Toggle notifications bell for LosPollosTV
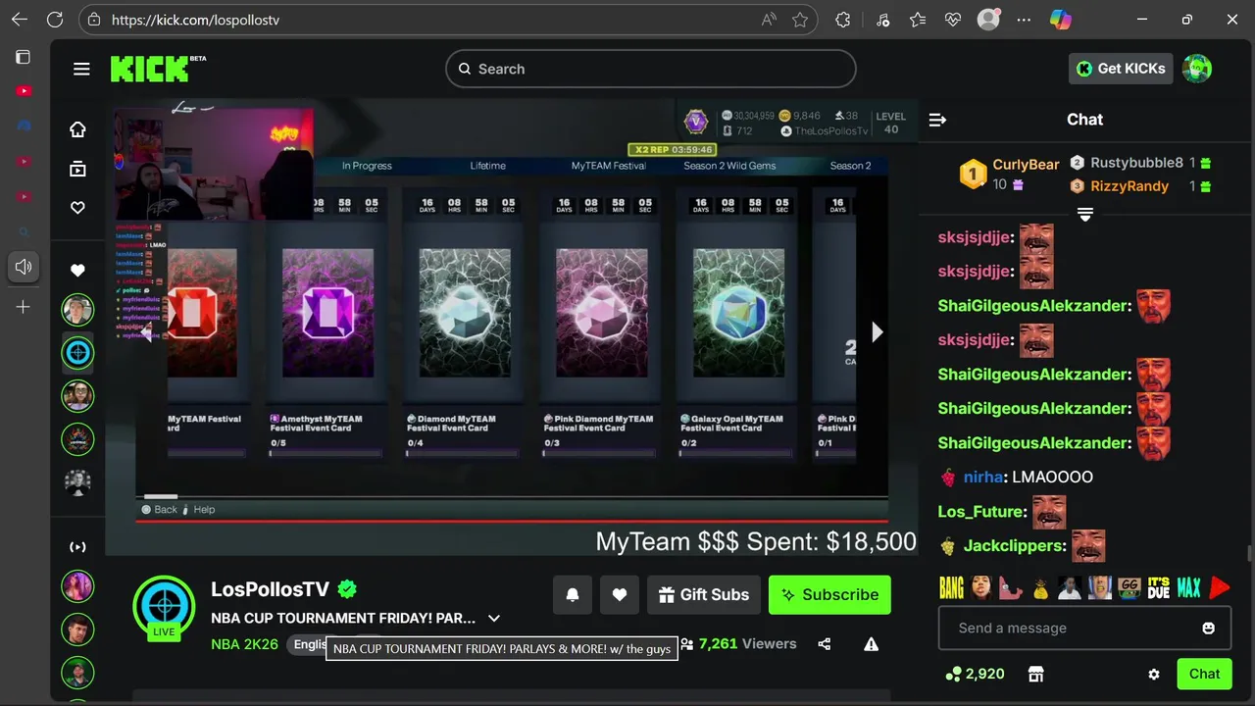The width and height of the screenshot is (1255, 706). tap(573, 594)
